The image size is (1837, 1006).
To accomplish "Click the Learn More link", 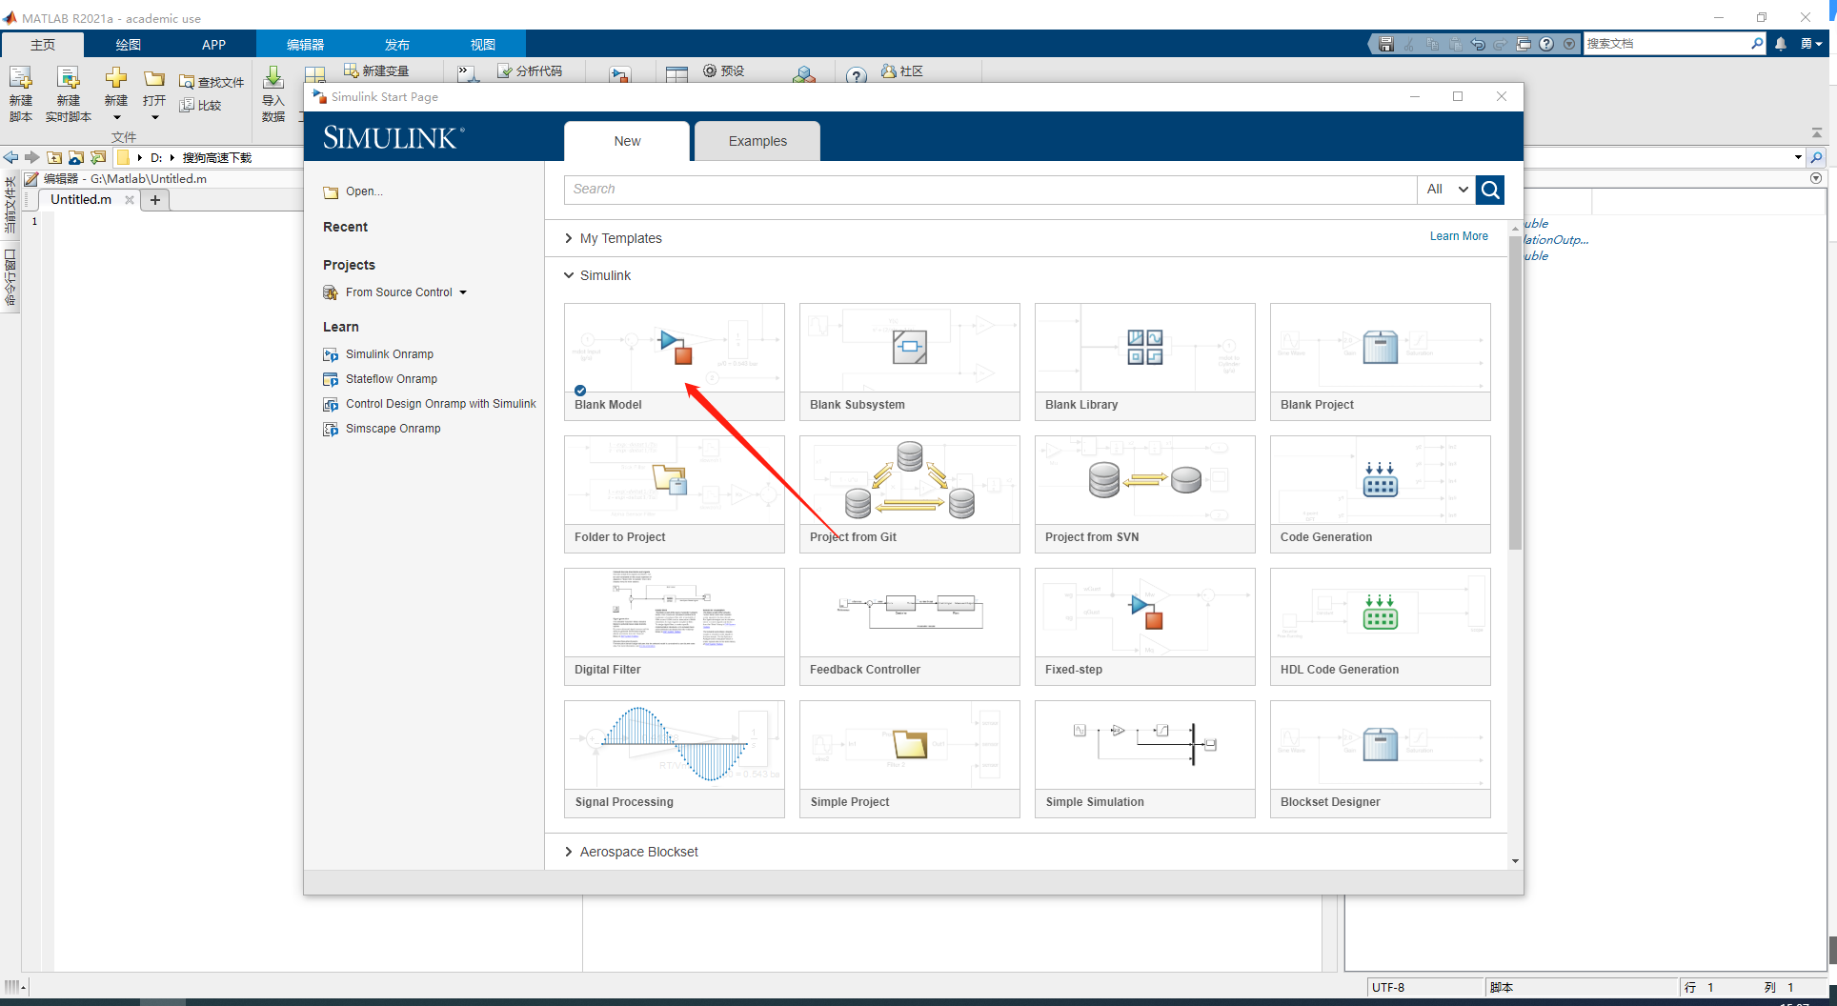I will coord(1458,236).
